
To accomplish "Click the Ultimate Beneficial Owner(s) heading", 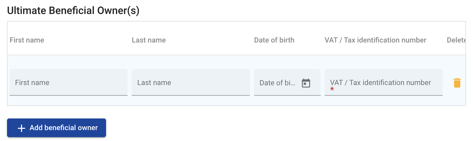I will tap(73, 11).
